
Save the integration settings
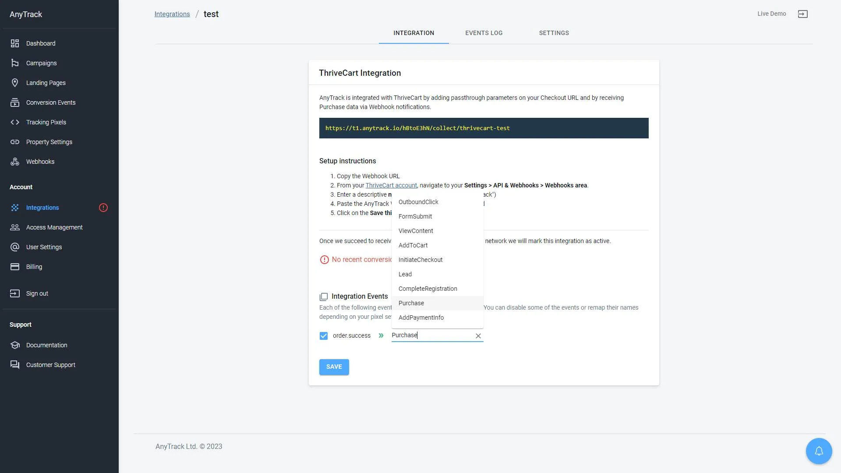click(334, 367)
